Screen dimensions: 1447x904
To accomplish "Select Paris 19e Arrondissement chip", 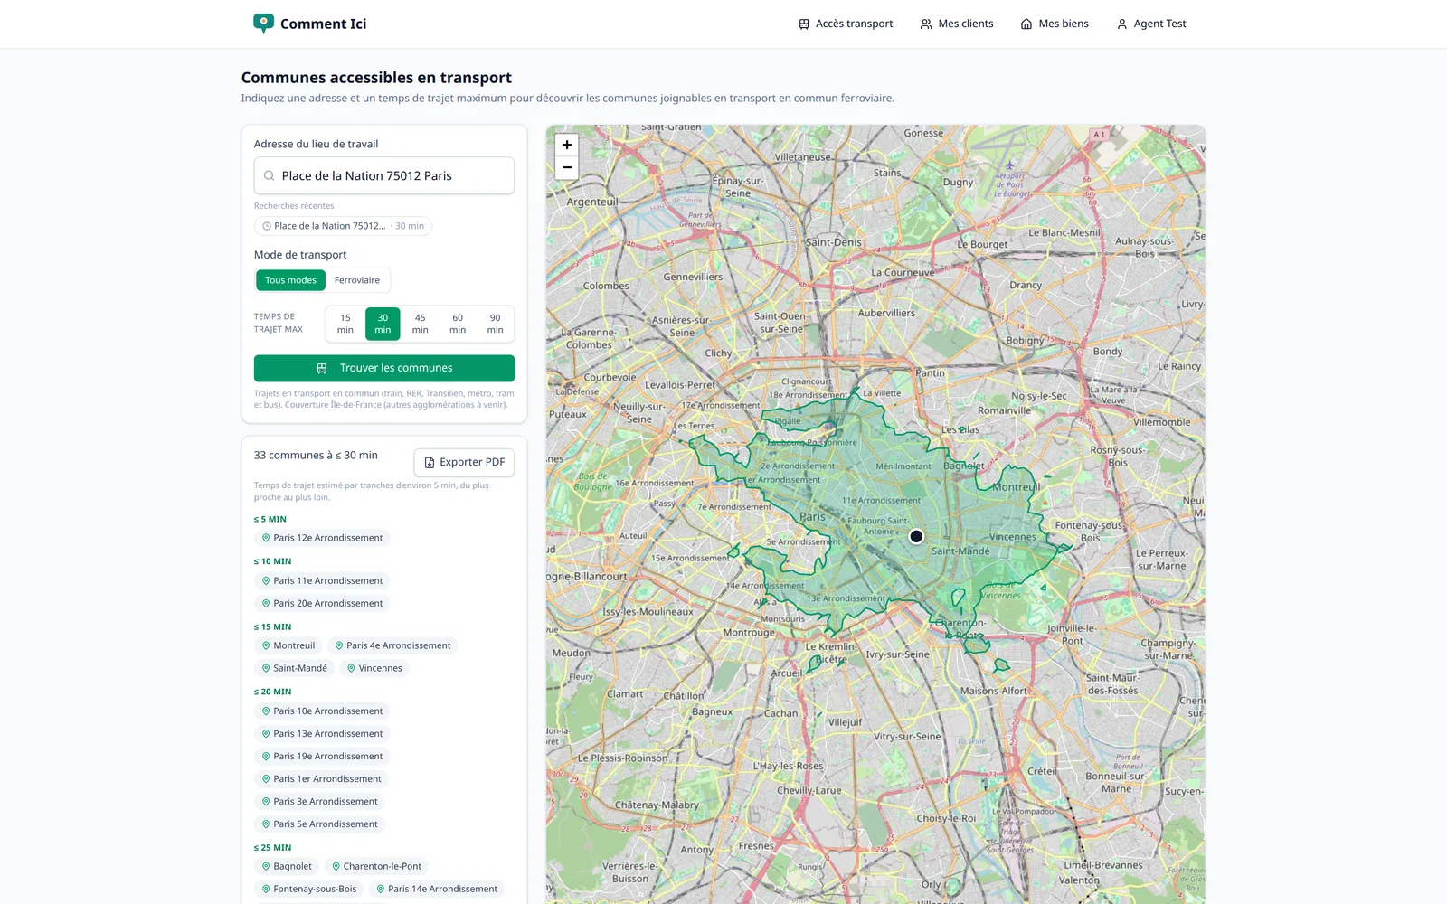I will pyautogui.click(x=322, y=757).
